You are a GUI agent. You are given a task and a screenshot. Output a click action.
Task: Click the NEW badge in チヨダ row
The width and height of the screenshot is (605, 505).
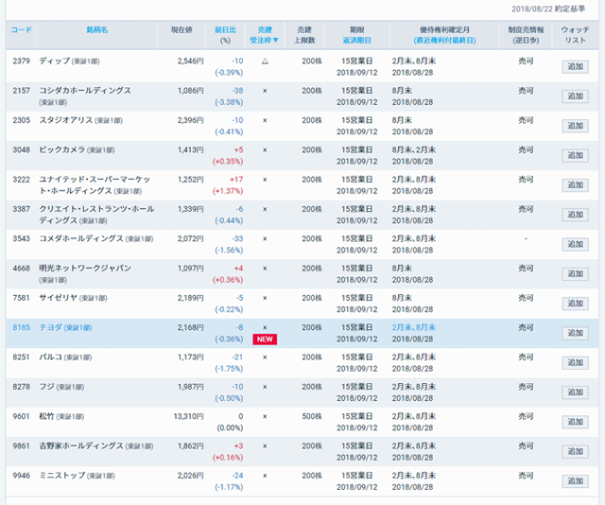tap(265, 339)
